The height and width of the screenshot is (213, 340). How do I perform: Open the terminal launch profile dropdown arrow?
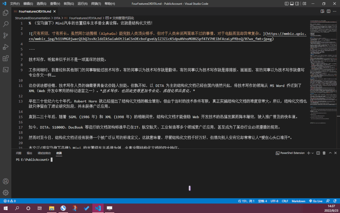pyautogui.click(x=313, y=153)
